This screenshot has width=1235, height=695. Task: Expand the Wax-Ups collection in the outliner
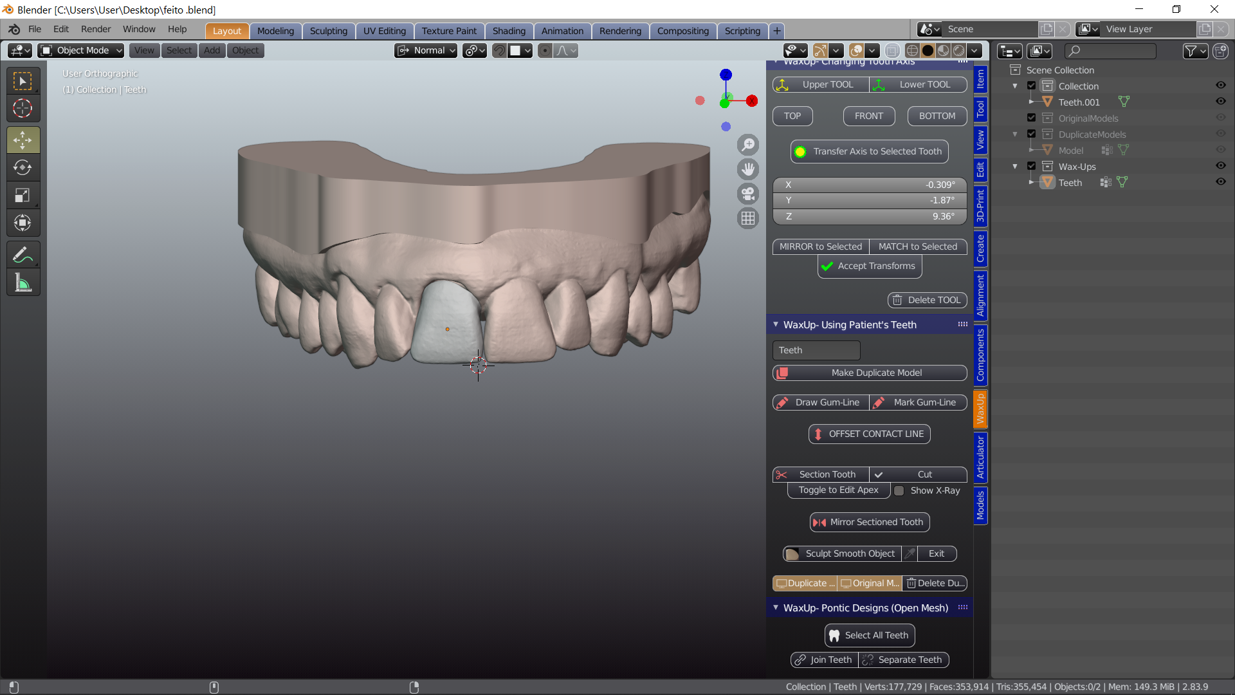click(x=1014, y=166)
